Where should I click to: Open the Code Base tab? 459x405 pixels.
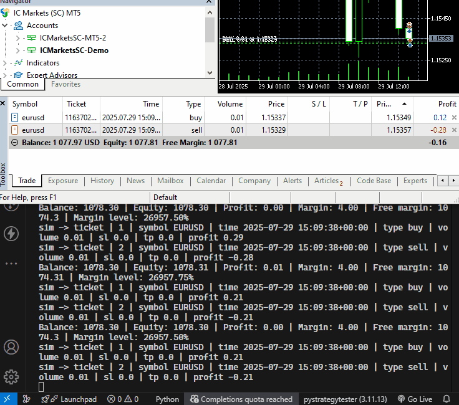(x=374, y=181)
